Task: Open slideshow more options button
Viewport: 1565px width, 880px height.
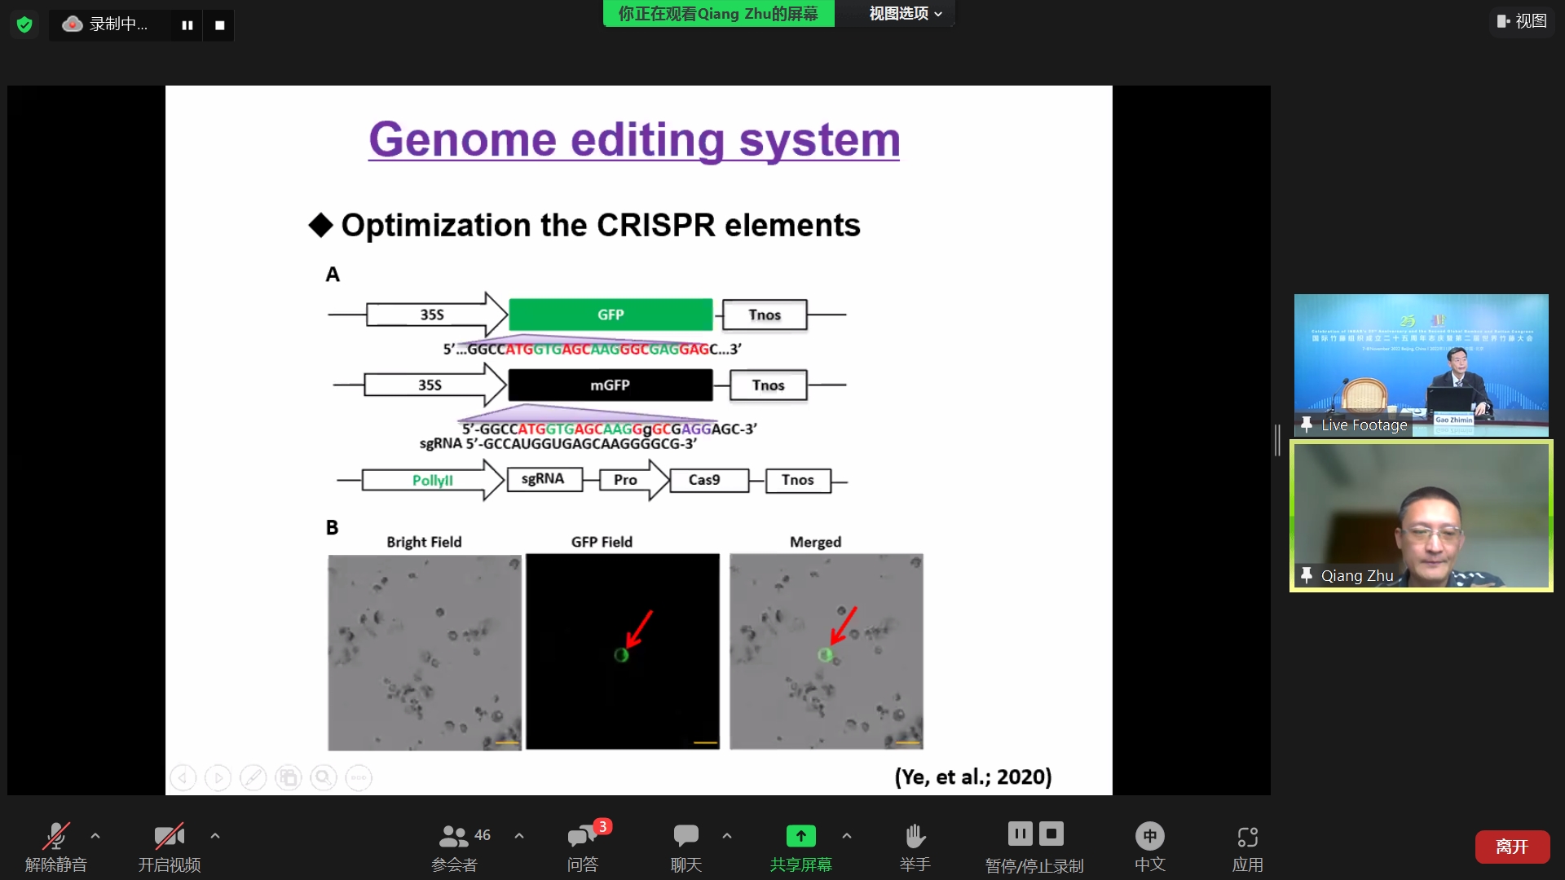Action: point(359,777)
